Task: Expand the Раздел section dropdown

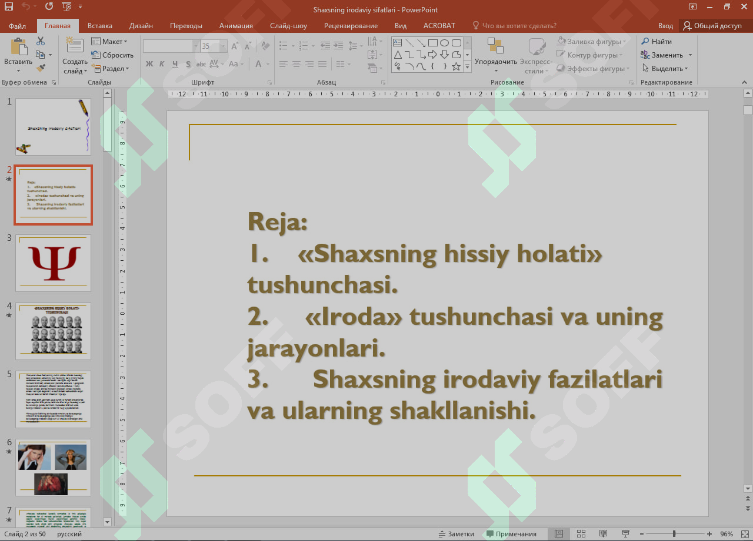Action: coord(109,69)
